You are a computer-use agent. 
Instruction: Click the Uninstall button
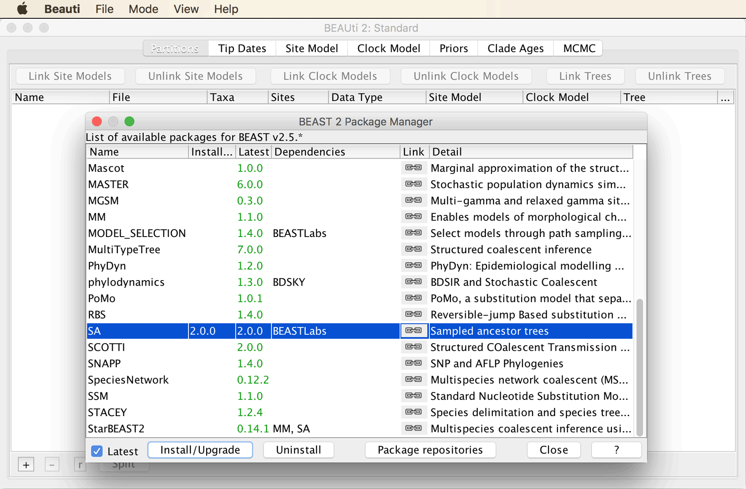pyautogui.click(x=298, y=450)
